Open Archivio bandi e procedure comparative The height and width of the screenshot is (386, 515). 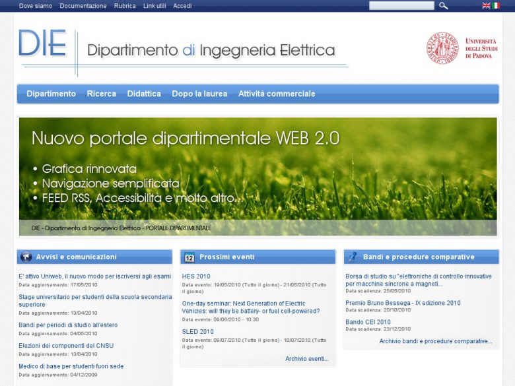pos(436,341)
